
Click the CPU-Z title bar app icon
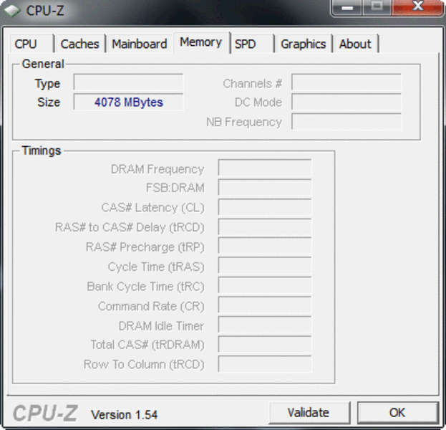tap(11, 11)
